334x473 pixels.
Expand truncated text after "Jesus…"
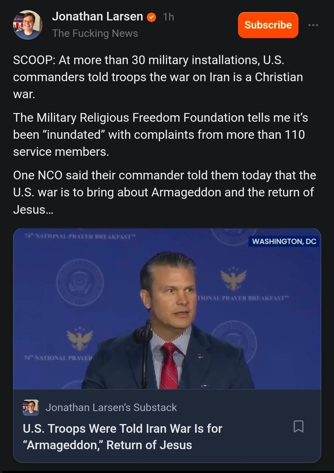pos(33,210)
